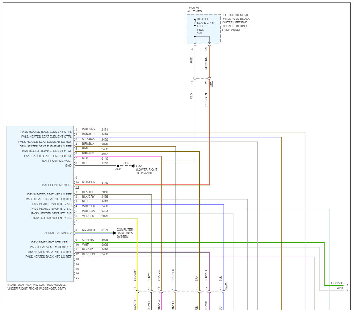This screenshot has height=310, width=353.
Task: Click the 'HOT AT ALL TIMES' label
Action: click(x=195, y=10)
